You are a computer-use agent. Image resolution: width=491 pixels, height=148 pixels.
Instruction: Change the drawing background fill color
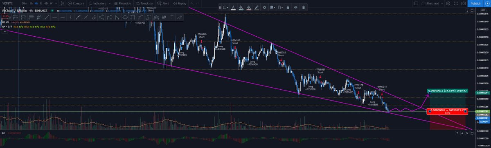pyautogui.click(x=241, y=7)
